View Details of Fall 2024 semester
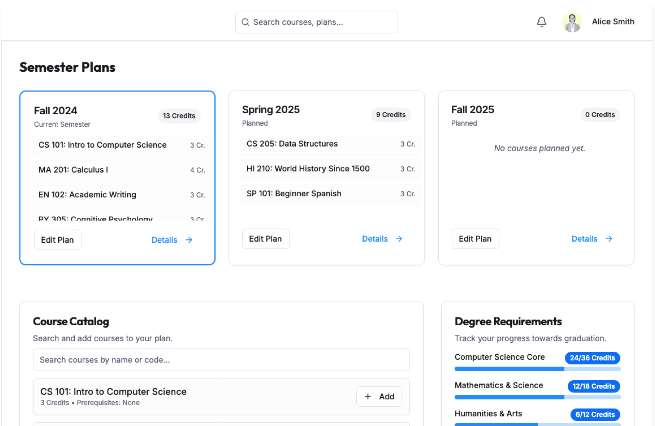 pyautogui.click(x=164, y=240)
